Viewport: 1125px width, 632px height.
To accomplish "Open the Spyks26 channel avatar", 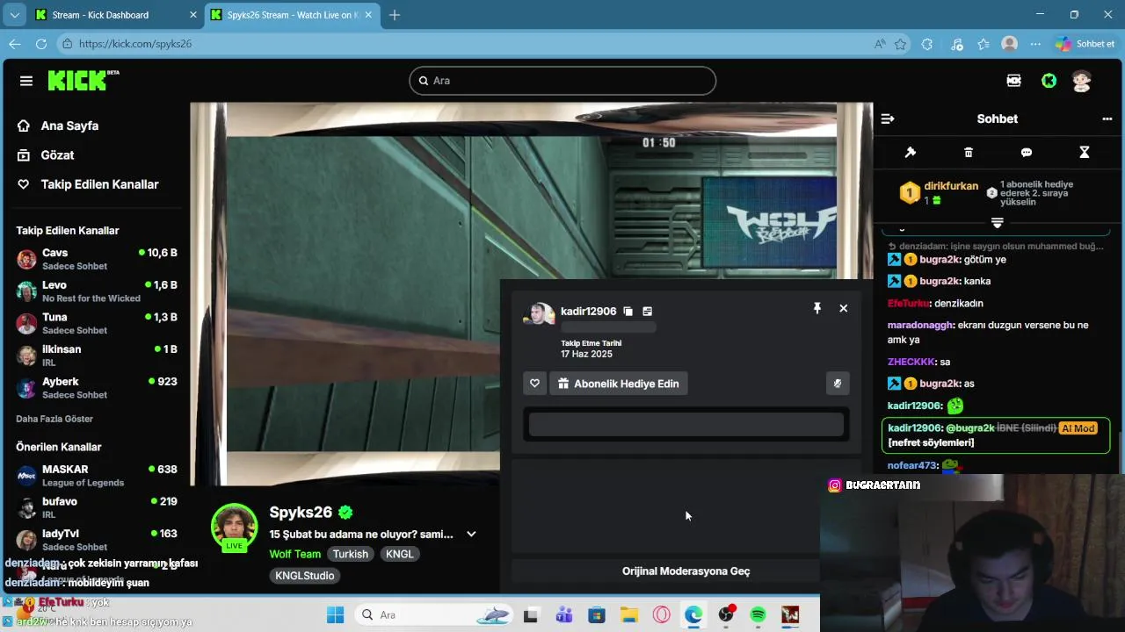I will 234,527.
